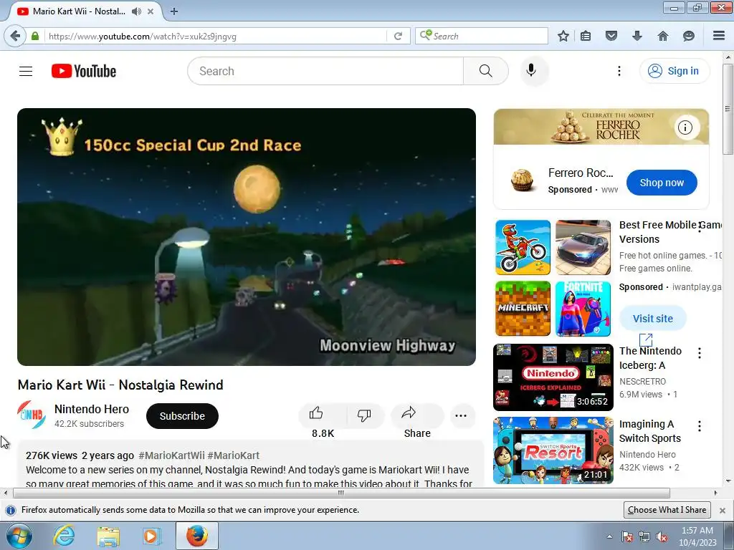Open Firefox Hello chat icon
The height and width of the screenshot is (550, 734).
[689, 36]
